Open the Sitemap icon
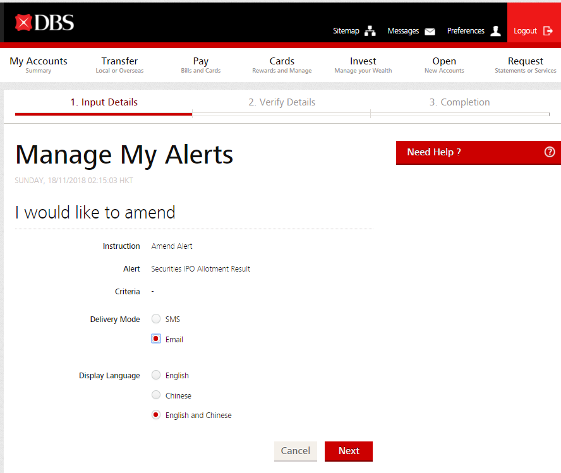 point(370,31)
